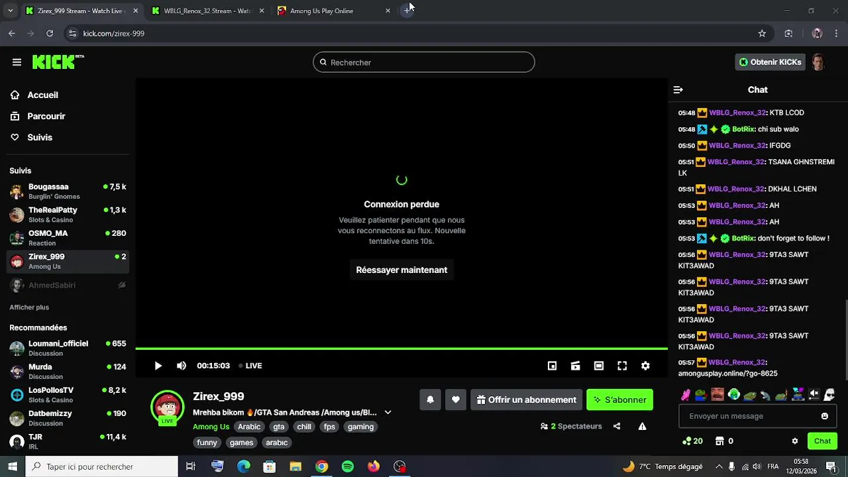
Task: Insert the pink hand chat emote
Action: pos(686,395)
